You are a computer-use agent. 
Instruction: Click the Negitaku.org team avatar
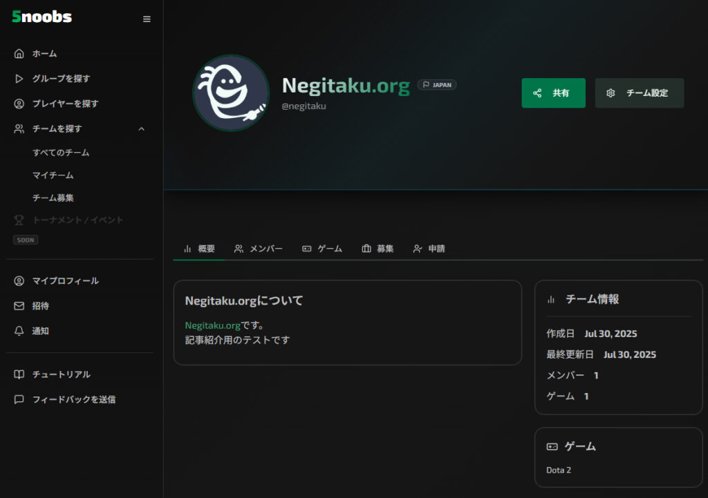[231, 93]
